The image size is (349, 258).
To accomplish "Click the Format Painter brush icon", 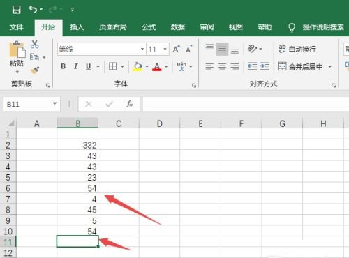I will coord(35,70).
